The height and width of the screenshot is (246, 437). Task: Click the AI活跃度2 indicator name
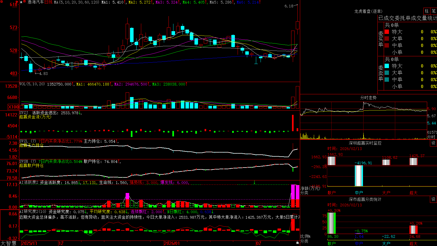coord(29,183)
